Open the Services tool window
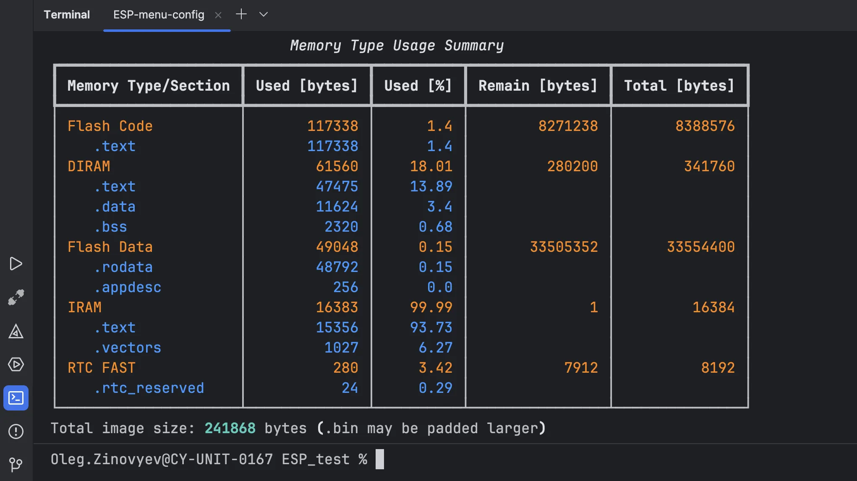Screen dimensions: 857x481 (16, 364)
